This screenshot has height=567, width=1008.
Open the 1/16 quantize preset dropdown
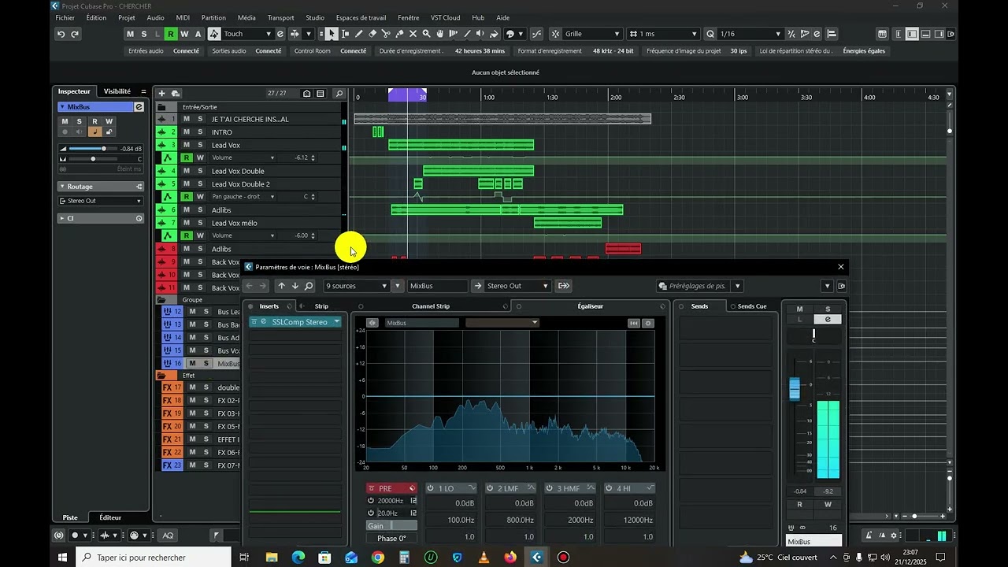click(x=750, y=34)
